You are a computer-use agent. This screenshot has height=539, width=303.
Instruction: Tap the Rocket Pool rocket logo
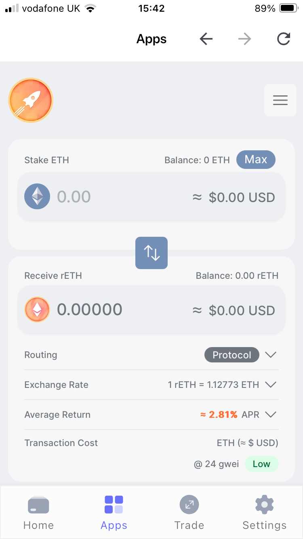coord(31,100)
